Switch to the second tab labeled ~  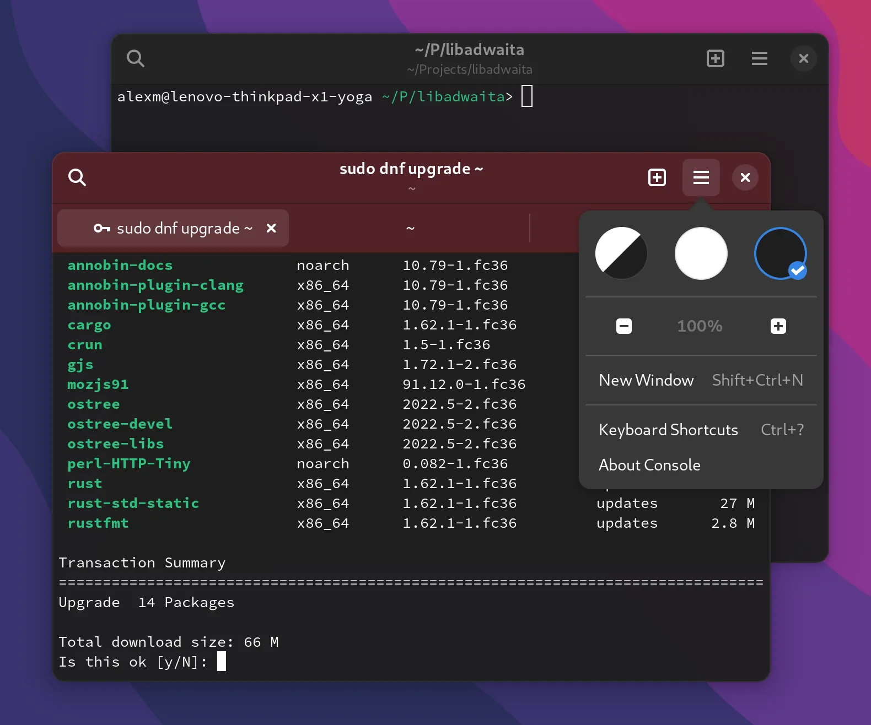click(410, 228)
